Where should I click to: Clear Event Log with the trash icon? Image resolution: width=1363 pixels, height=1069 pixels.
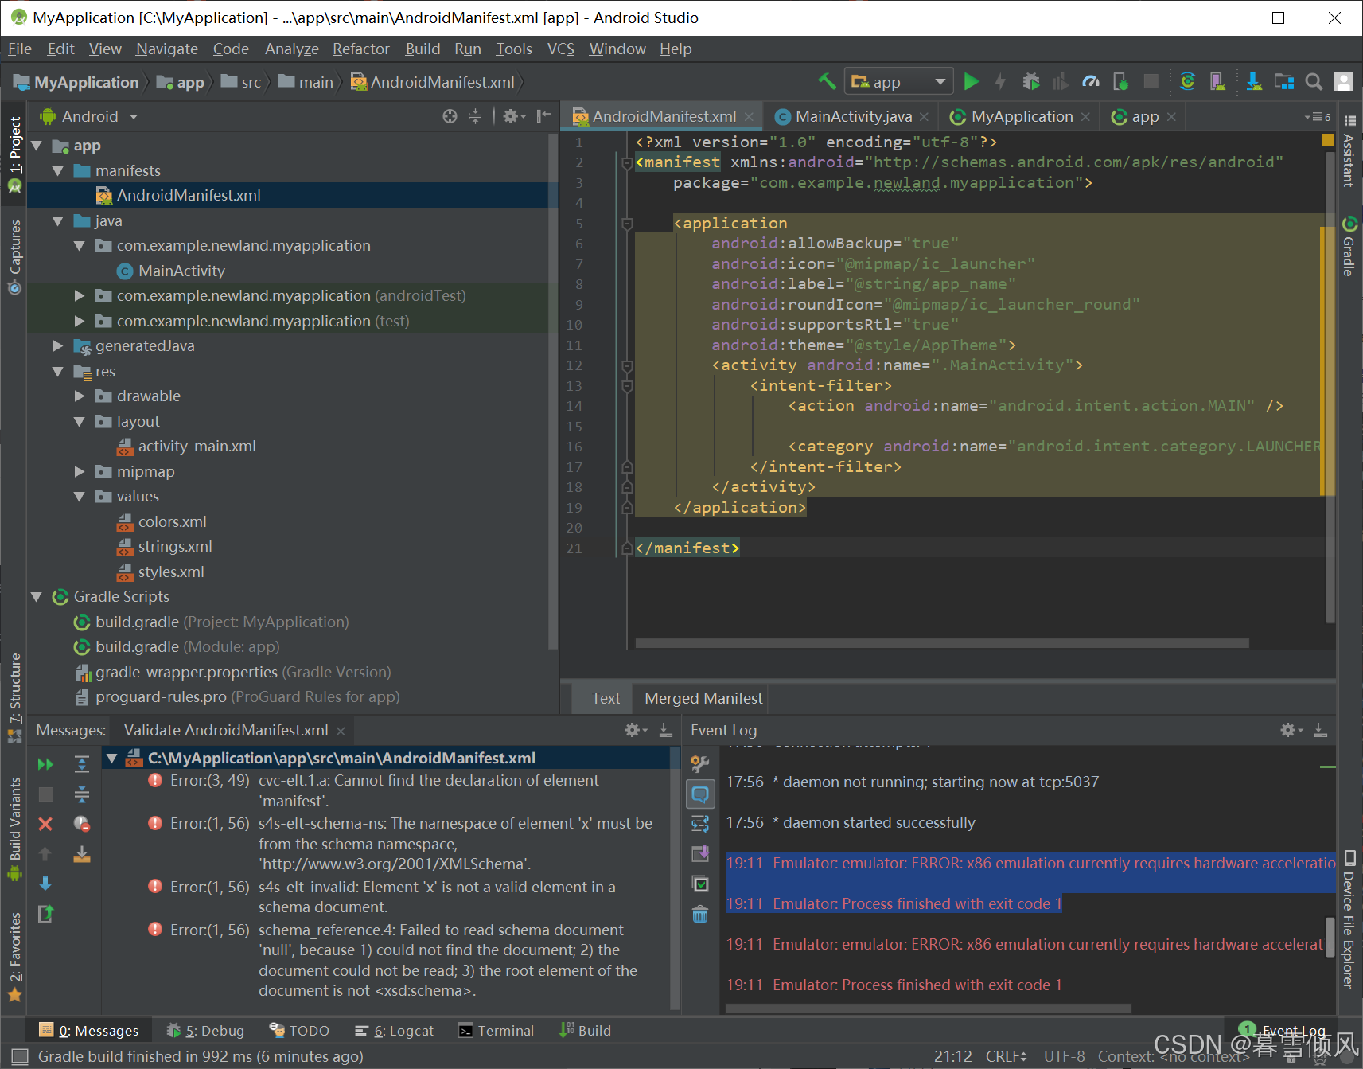pyautogui.click(x=700, y=914)
